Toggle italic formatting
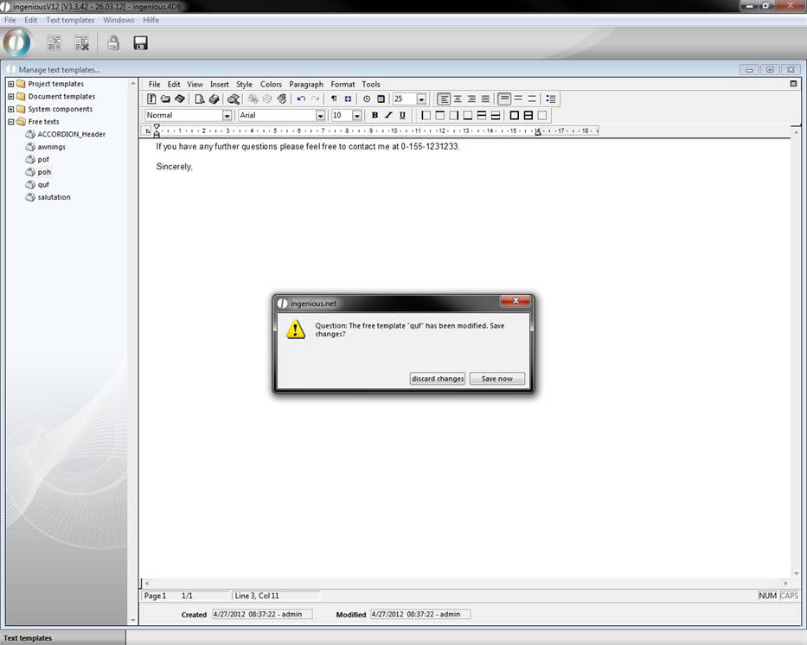Viewport: 807px width, 645px height. point(388,115)
